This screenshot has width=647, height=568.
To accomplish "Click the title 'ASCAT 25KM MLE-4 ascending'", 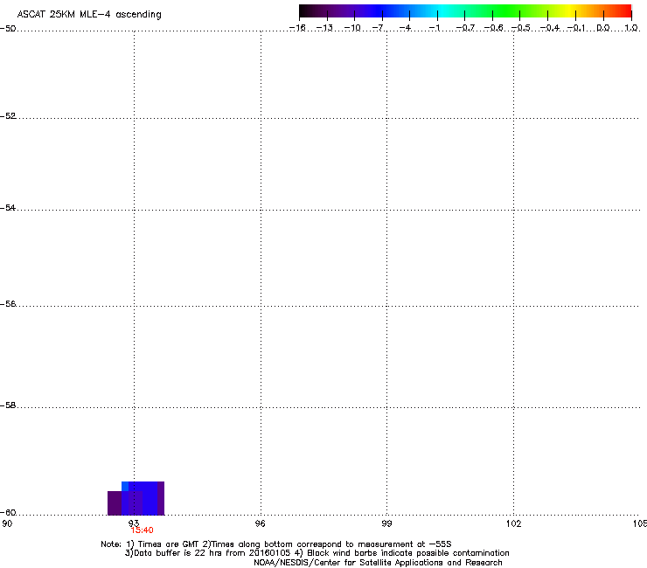I will coord(89,15).
